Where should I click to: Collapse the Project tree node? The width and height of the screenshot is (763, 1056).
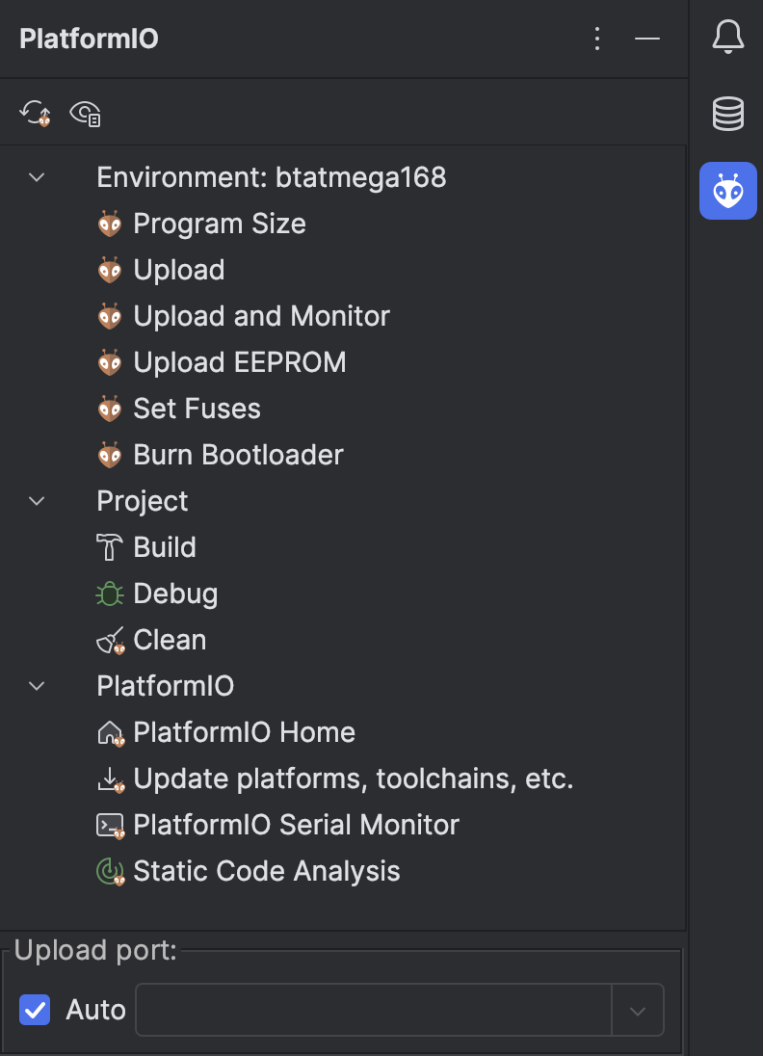click(36, 501)
